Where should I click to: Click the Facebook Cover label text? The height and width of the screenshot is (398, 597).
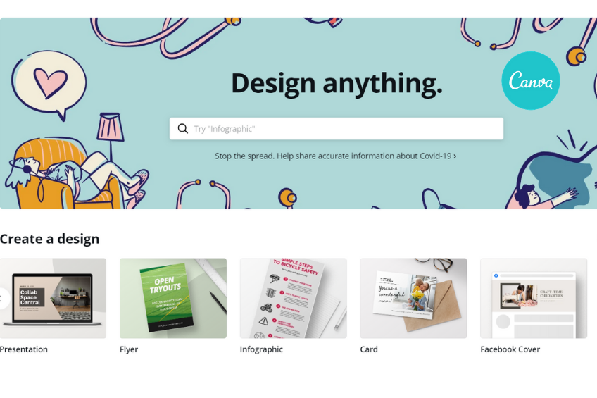(510, 349)
